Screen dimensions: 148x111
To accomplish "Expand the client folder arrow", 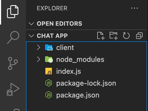I will click(39, 47).
